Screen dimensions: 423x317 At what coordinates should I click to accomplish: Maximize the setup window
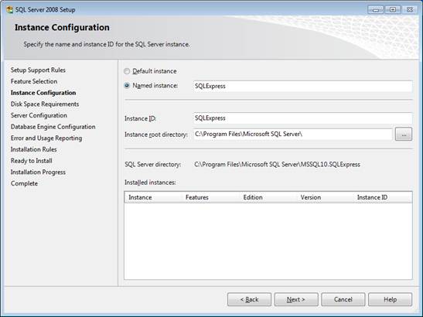[393, 10]
